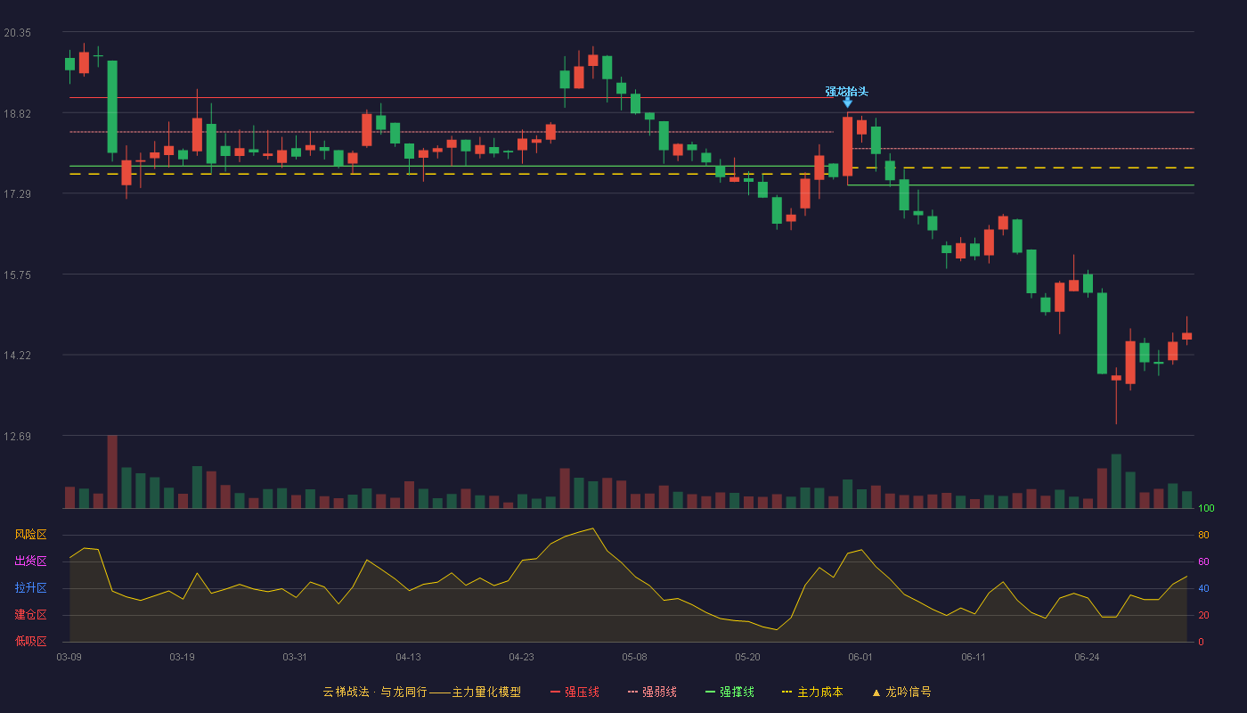Click the 05-08 date label
The width and height of the screenshot is (1247, 713).
634,657
